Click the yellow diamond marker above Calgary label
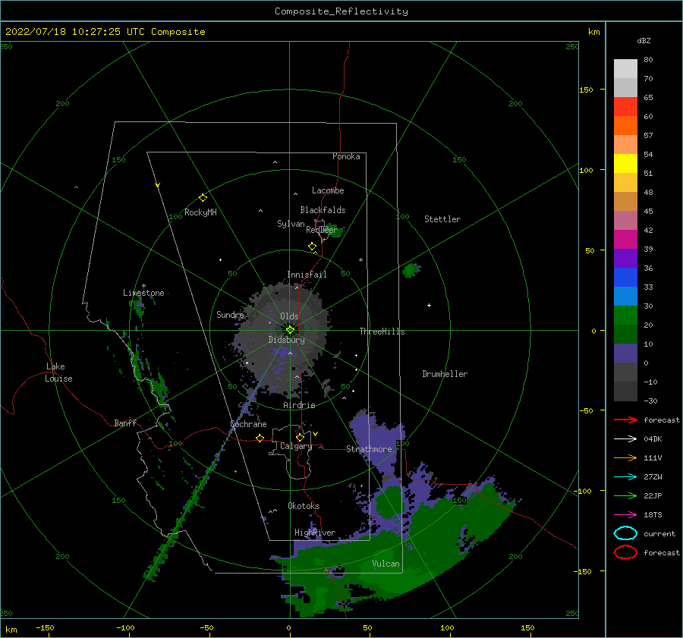Screen dimensions: 683x638 click(x=300, y=437)
